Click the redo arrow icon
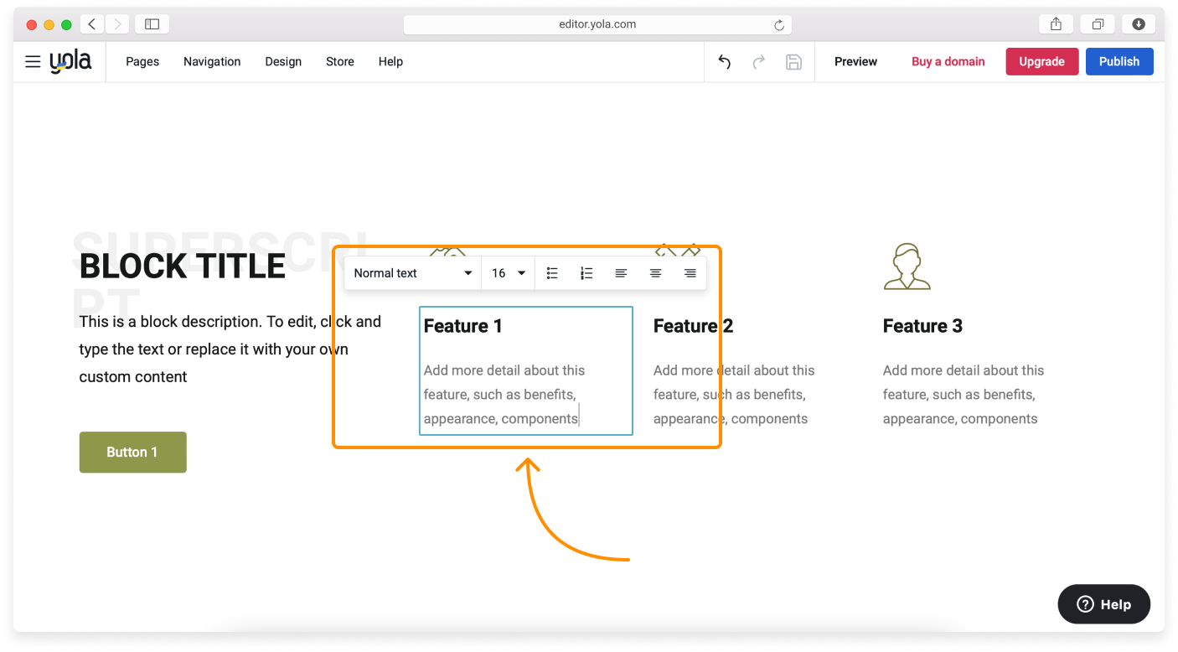 [759, 62]
